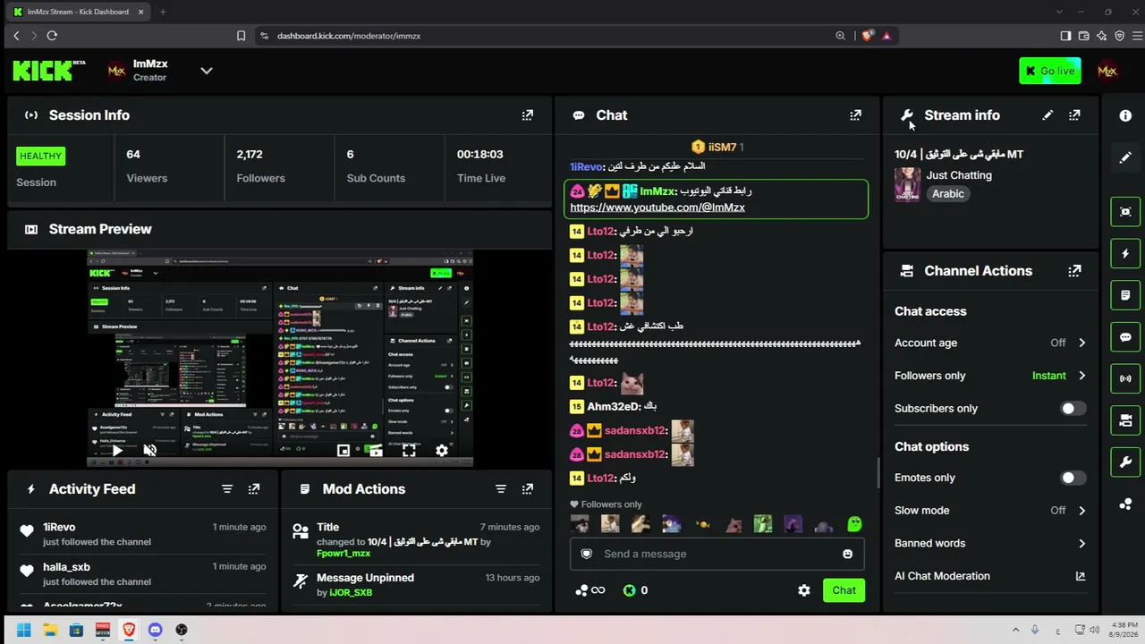Viewport: 1145px width, 644px height.
Task: Send message with Chat button
Action: 844,590
